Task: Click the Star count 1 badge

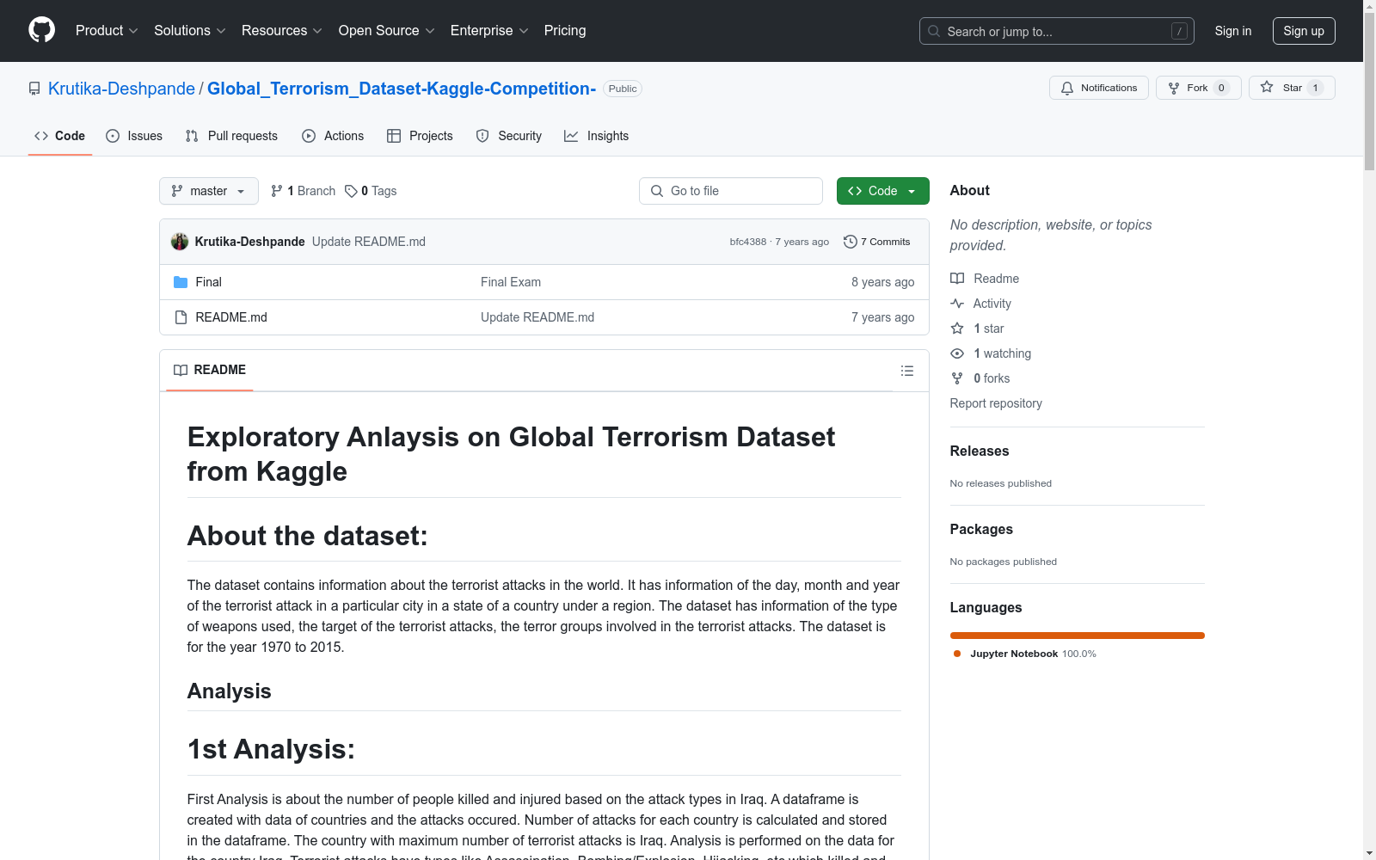Action: pos(1315,88)
